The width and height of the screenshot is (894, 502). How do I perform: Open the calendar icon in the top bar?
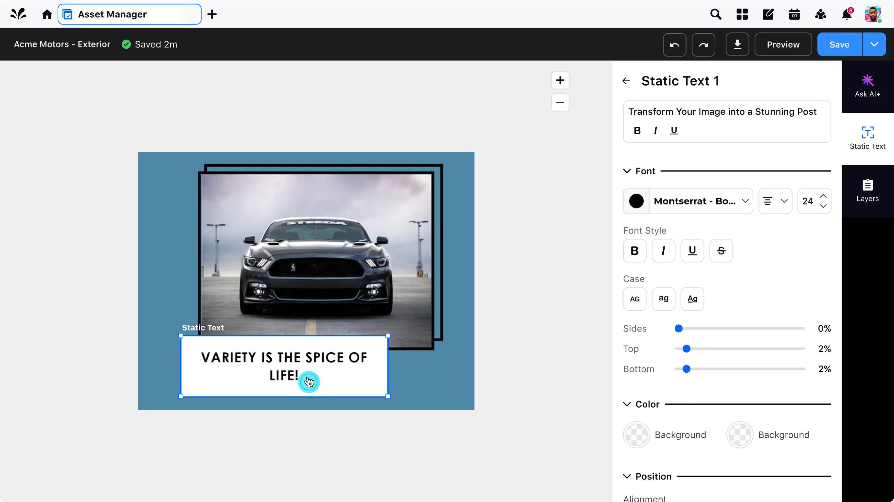tap(794, 15)
